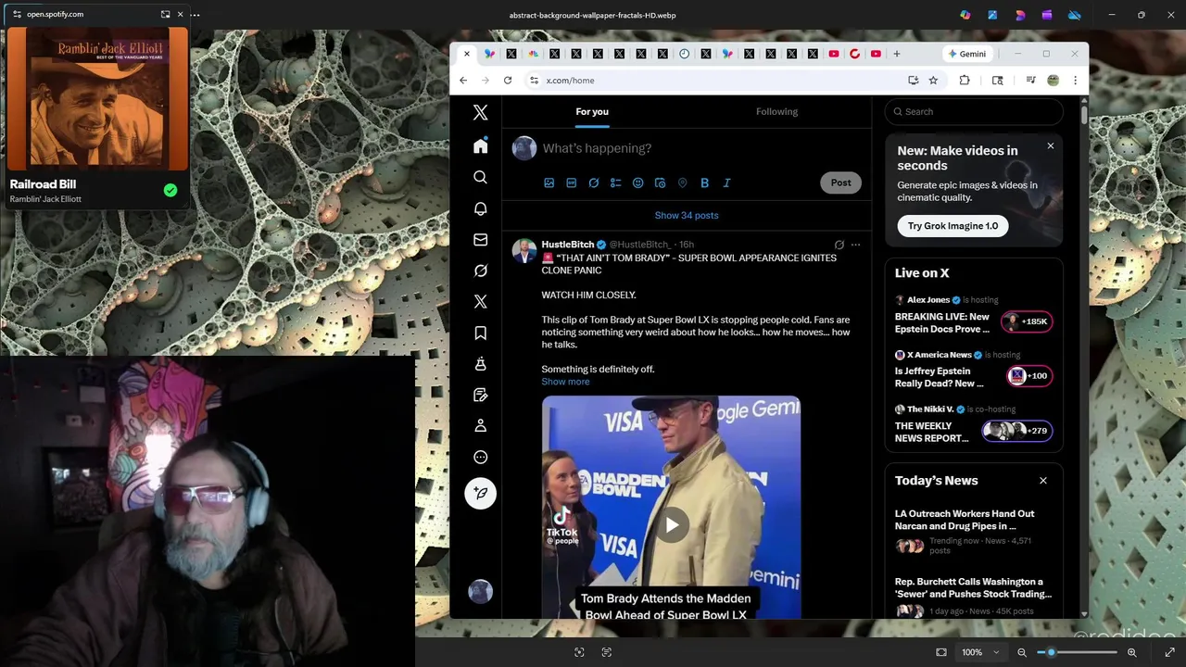1186x667 pixels.
Task: Open The Nikki V. Weekly News Report
Action: coord(973,424)
